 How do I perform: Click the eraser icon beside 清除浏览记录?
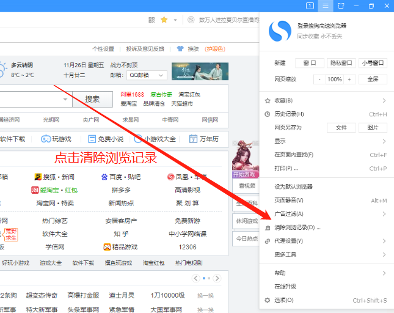(268, 228)
